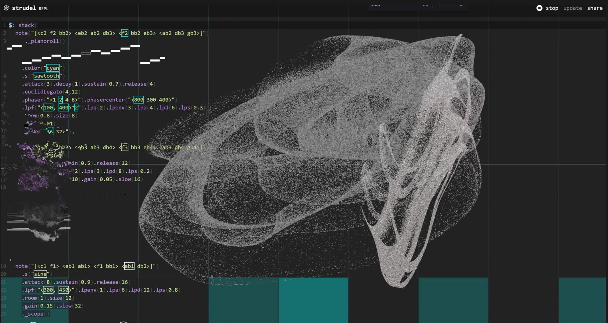The image size is (608, 323).
Task: Click the highlighted "sine" waveform string
Action: click(40, 274)
